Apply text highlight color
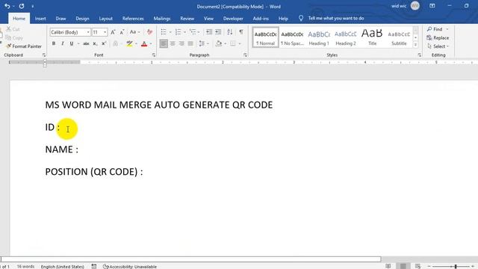The width and height of the screenshot is (478, 269). (129, 44)
